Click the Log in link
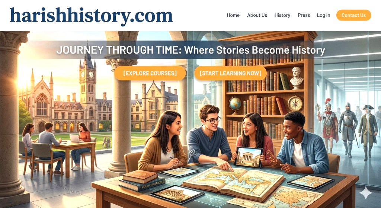Image resolution: width=381 pixels, height=208 pixels. pyautogui.click(x=323, y=15)
